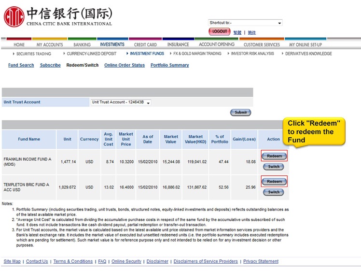Open Disclaimers of Service Providers link
The height and width of the screenshot is (271, 361).
tap(206, 261)
